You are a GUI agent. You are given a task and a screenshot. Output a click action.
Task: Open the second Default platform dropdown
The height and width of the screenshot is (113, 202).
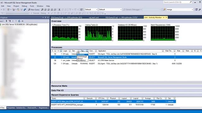coord(110,10)
